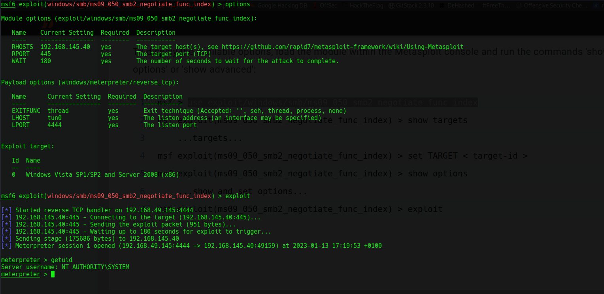Click the 'Payload options' heading line
604x294 pixels.
pyautogui.click(x=90, y=82)
